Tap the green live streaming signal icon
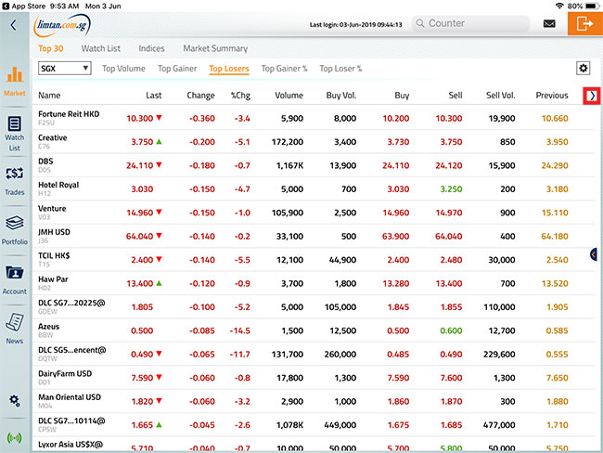603x453 pixels. (15, 437)
